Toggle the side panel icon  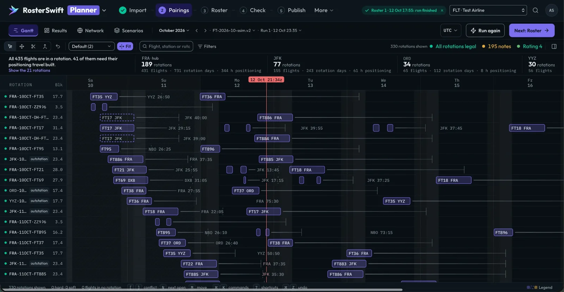[554, 46]
